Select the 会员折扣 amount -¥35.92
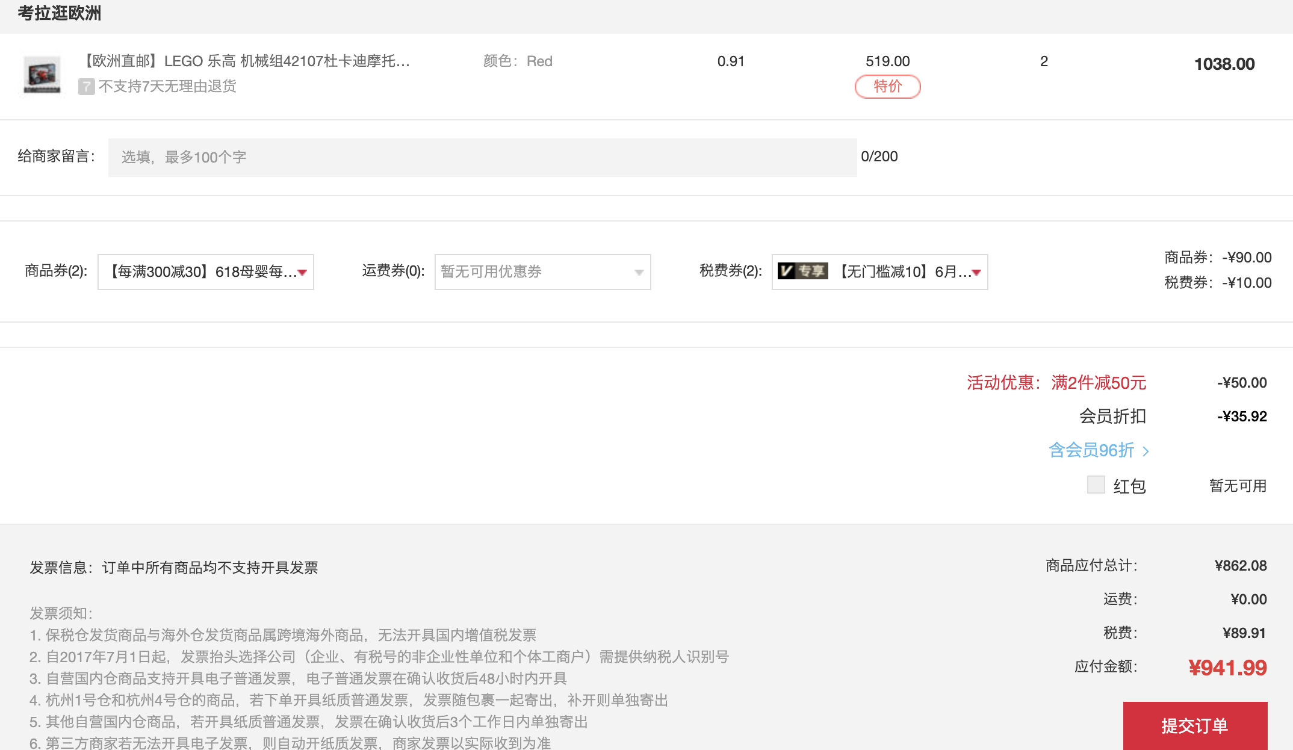 click(x=1242, y=417)
